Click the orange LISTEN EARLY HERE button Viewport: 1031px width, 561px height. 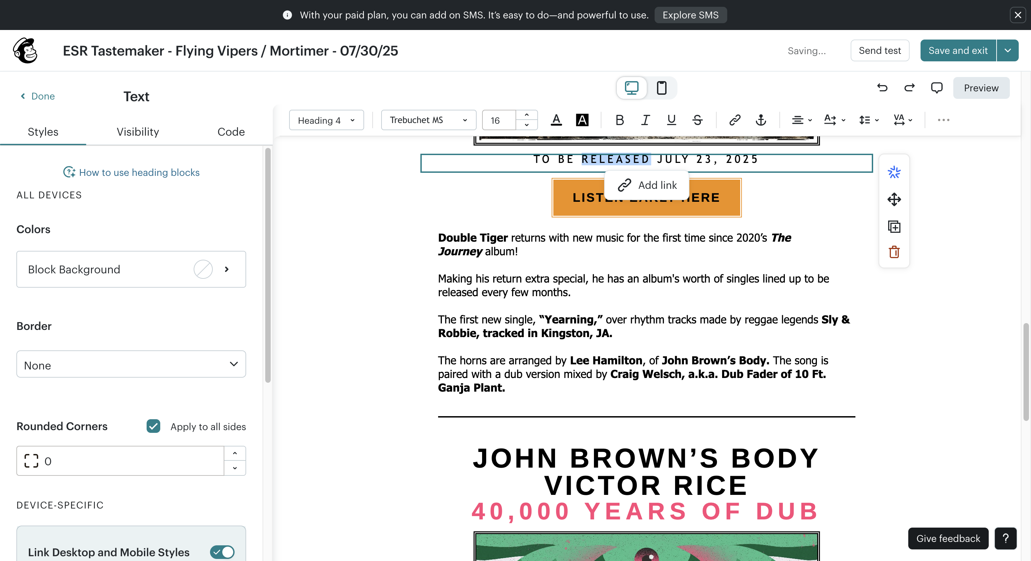pyautogui.click(x=646, y=198)
